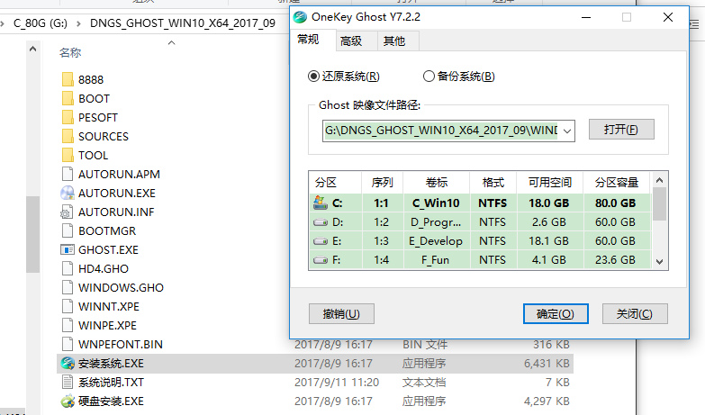This screenshot has width=705, height=415.
Task: Click the OneKey Ghost title bar icon
Action: click(300, 17)
